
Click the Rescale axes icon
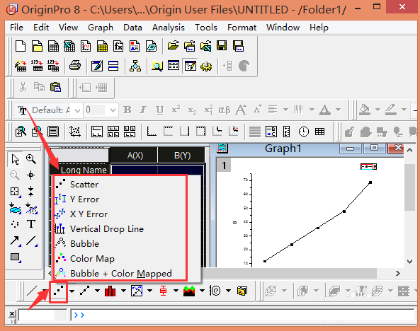pos(75,132)
